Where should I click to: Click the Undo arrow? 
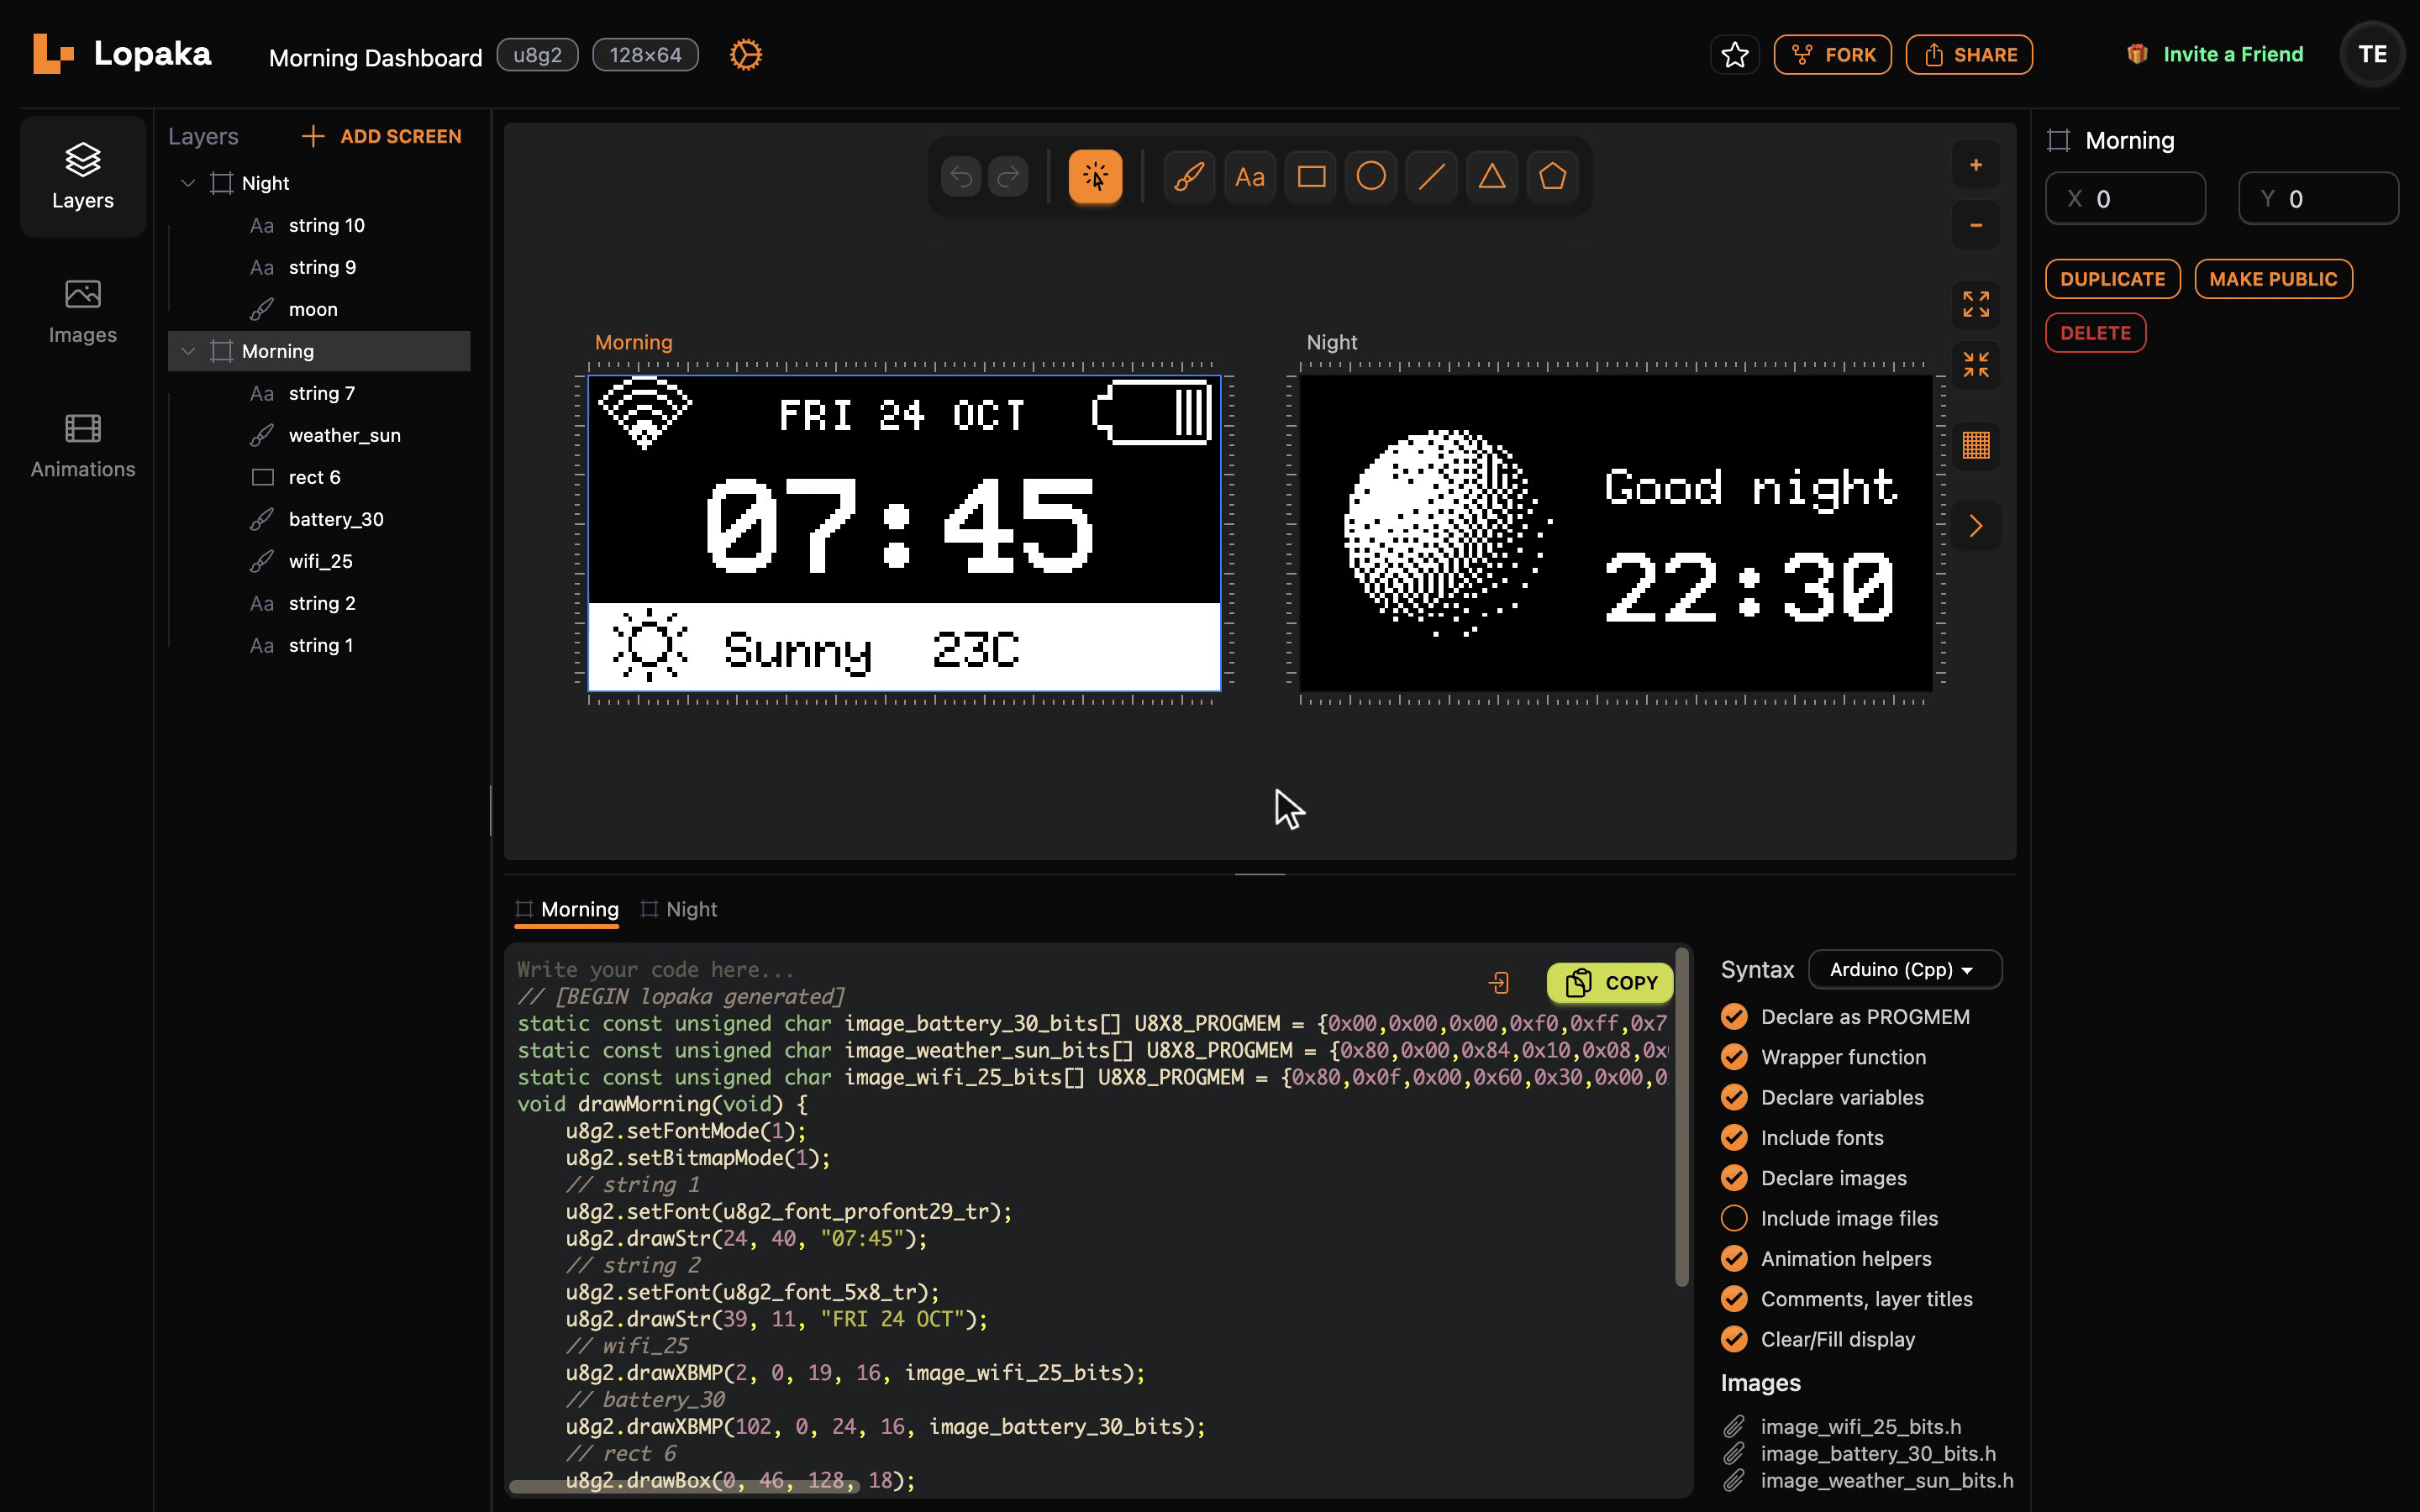961,177
